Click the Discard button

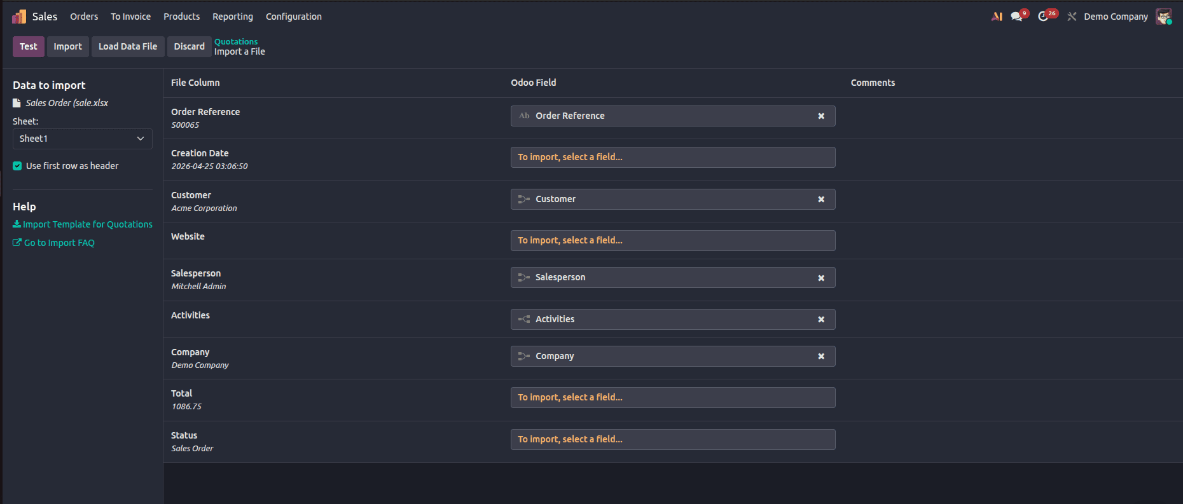[190, 46]
